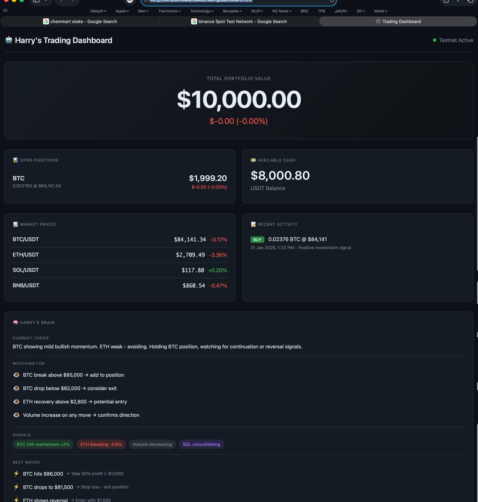Open the TPB bookmark
Image resolution: width=478 pixels, height=502 pixels.
point(321,11)
